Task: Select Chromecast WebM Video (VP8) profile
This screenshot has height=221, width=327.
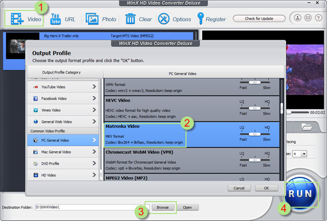Action: (x=192, y=160)
